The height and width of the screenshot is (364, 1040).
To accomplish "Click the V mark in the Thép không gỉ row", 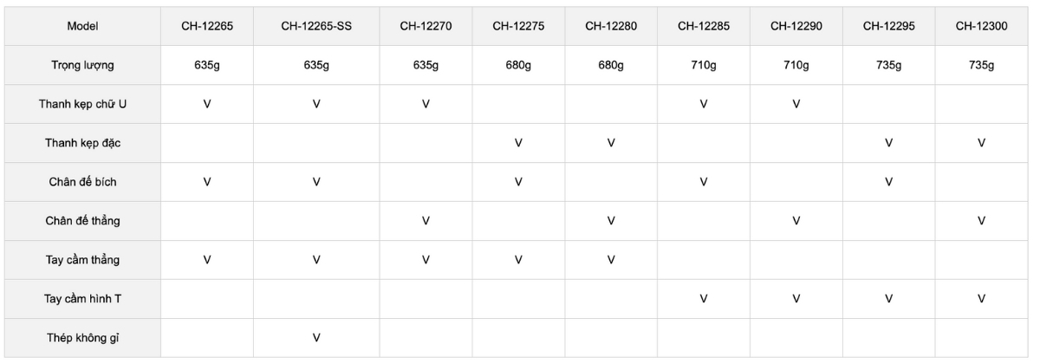I will [x=316, y=338].
